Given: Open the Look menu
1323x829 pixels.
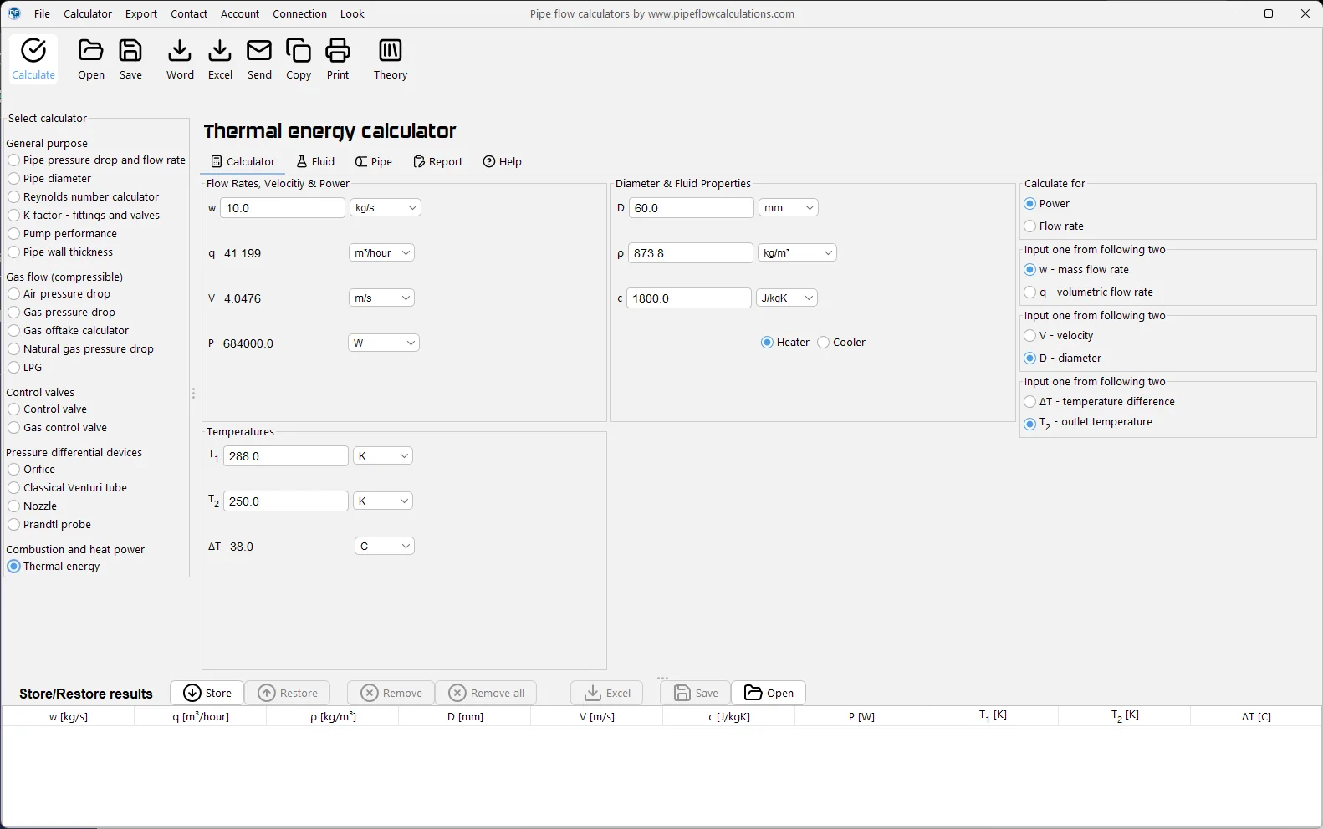Looking at the screenshot, I should (x=352, y=13).
